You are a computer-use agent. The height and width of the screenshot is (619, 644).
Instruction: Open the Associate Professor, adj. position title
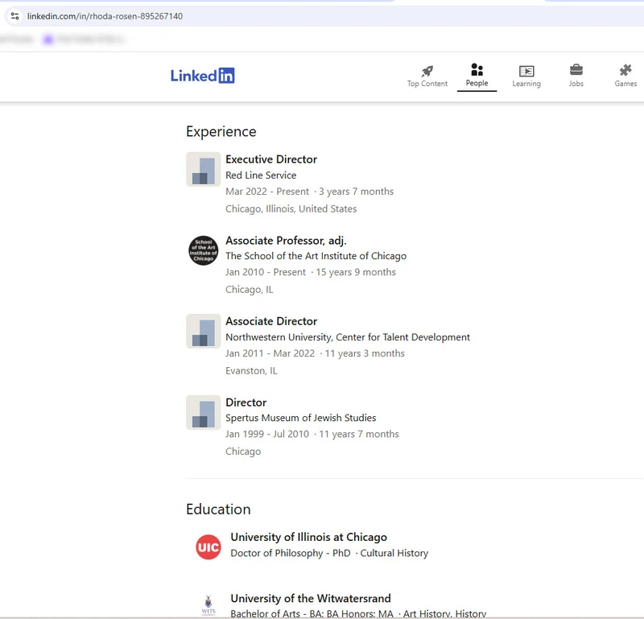click(x=286, y=241)
